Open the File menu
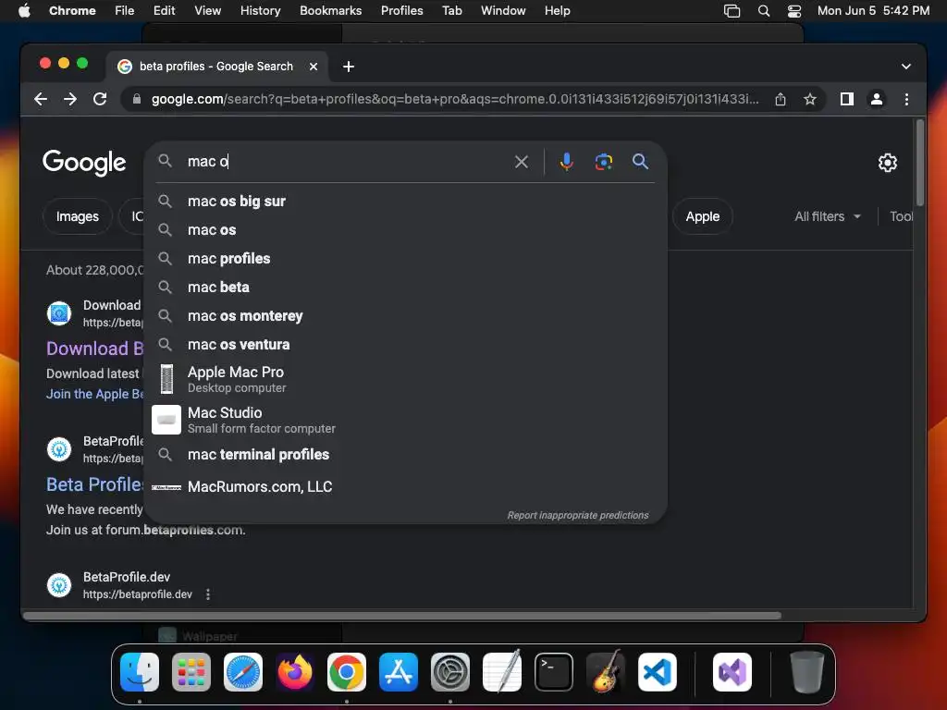The image size is (947, 710). tap(125, 11)
